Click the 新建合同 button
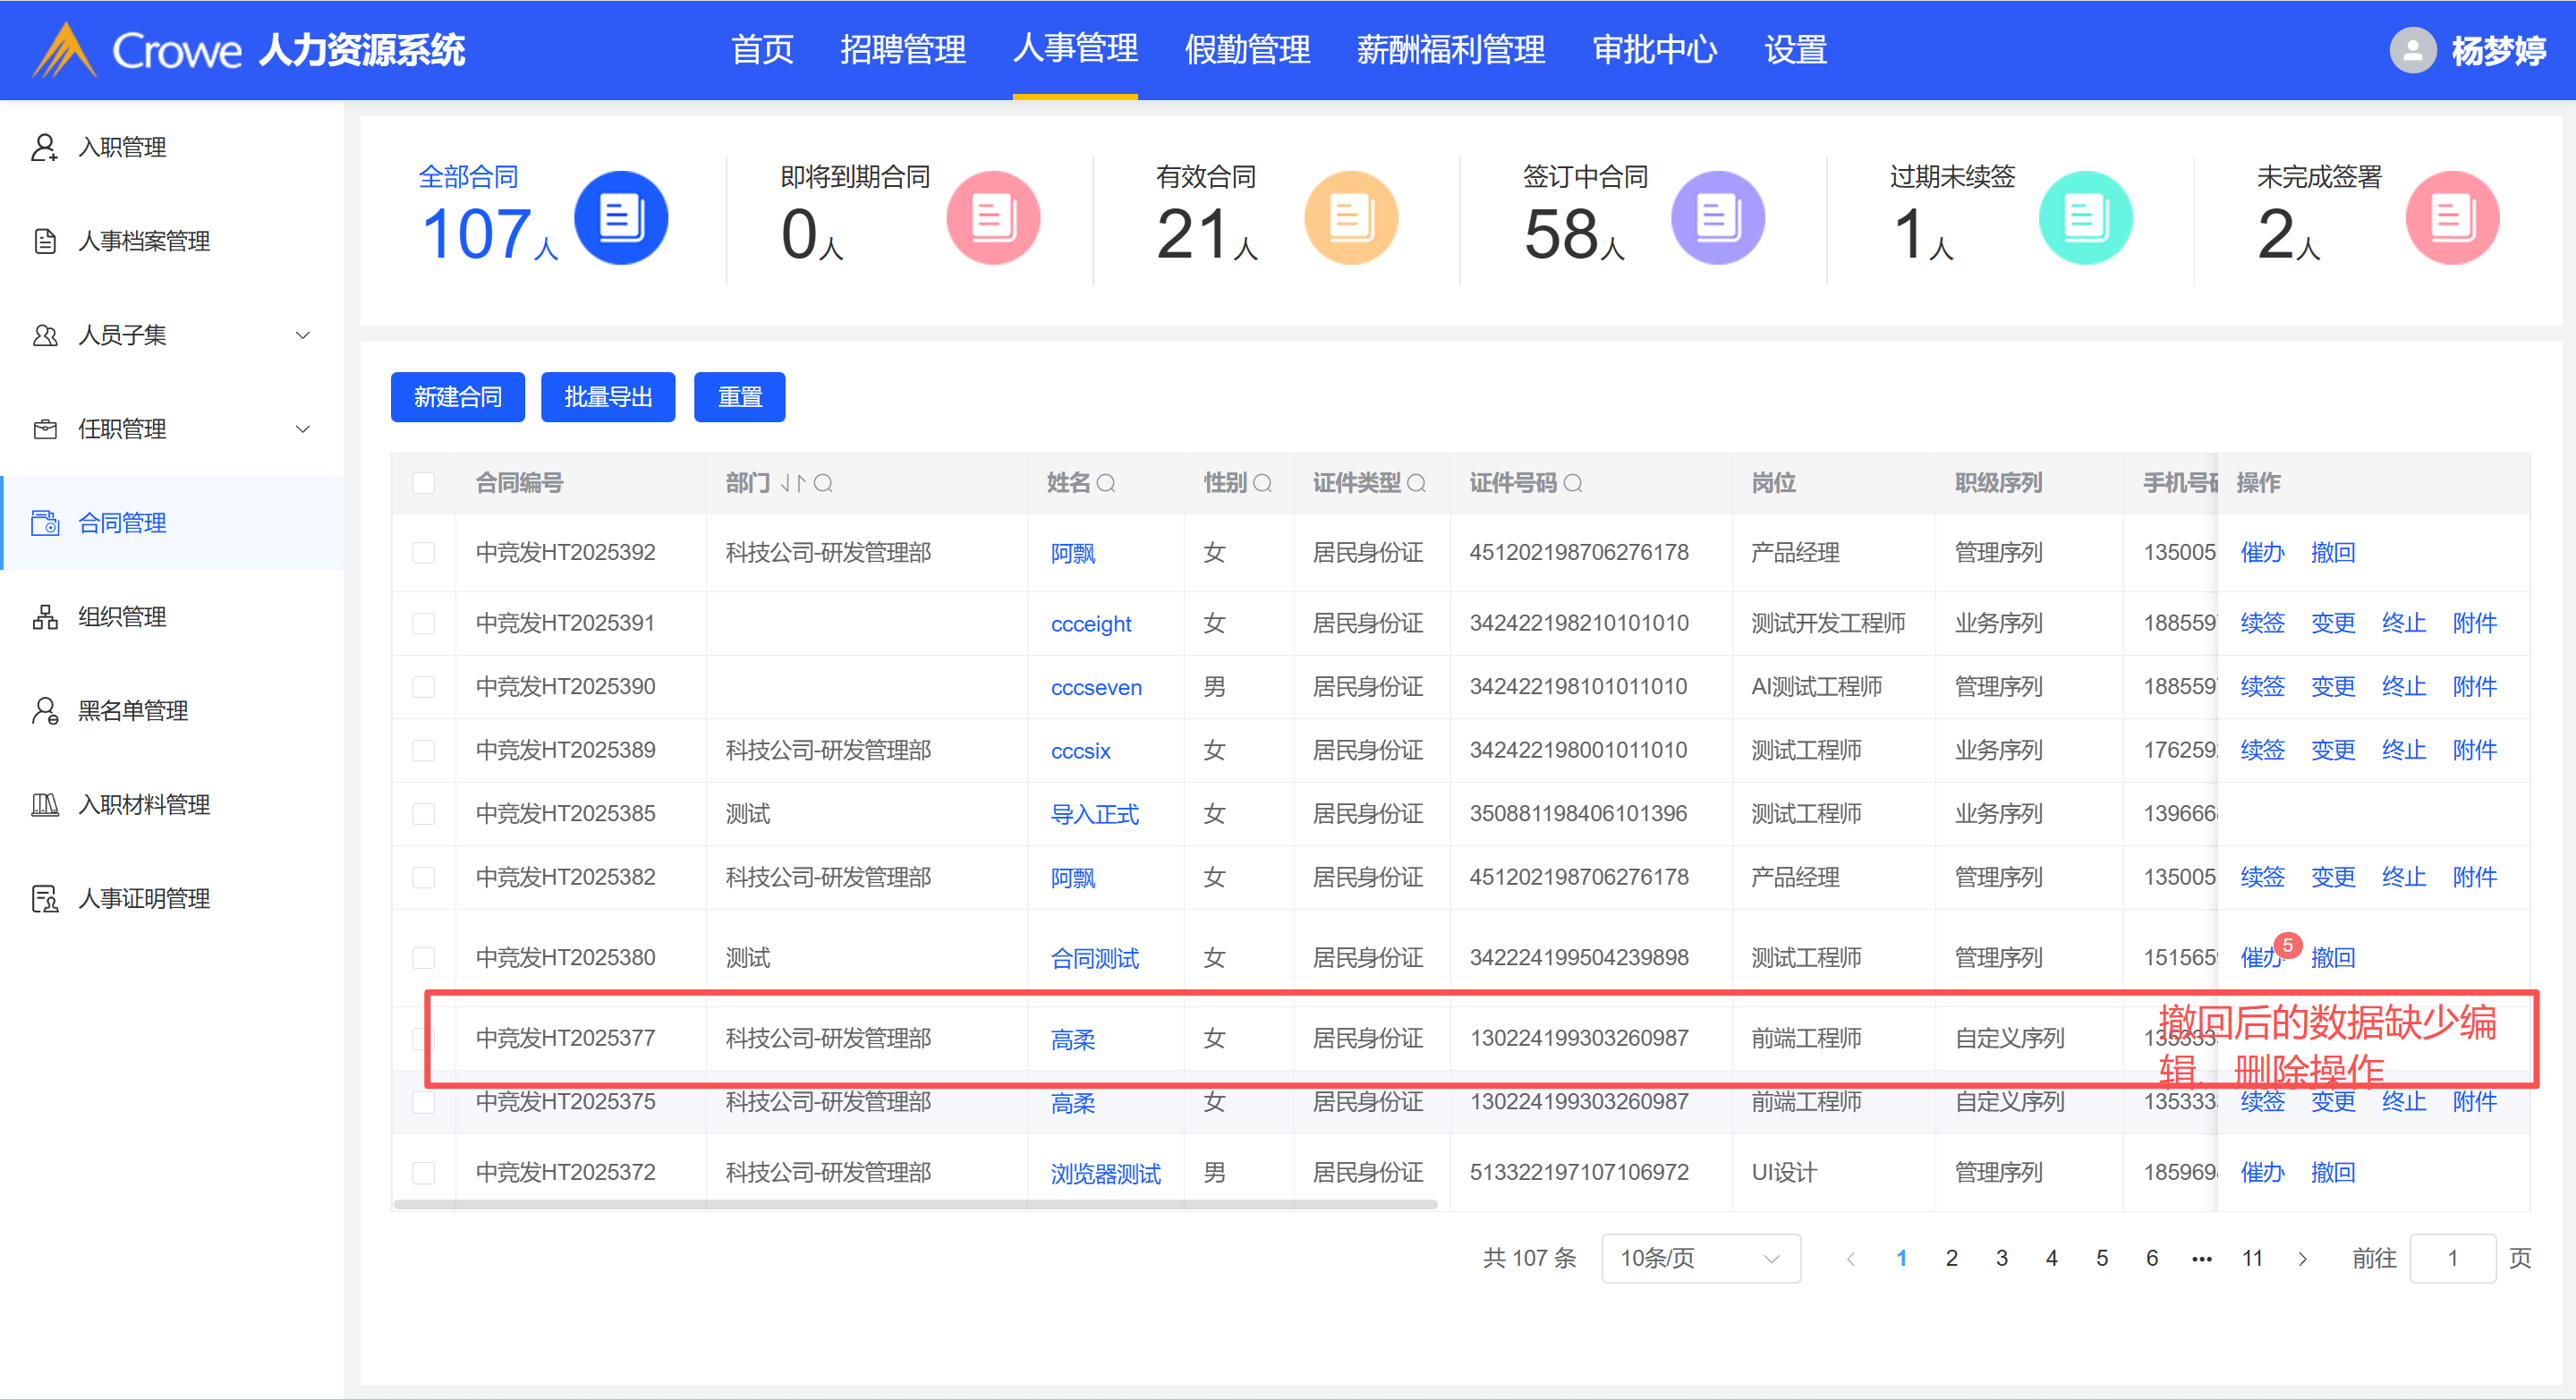2576x1400 pixels. (457, 398)
